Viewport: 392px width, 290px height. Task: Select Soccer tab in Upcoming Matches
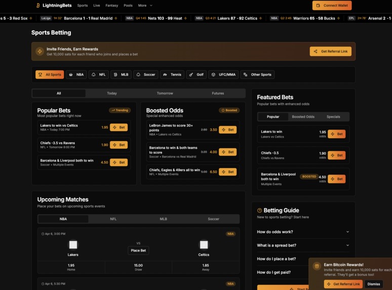point(213,219)
